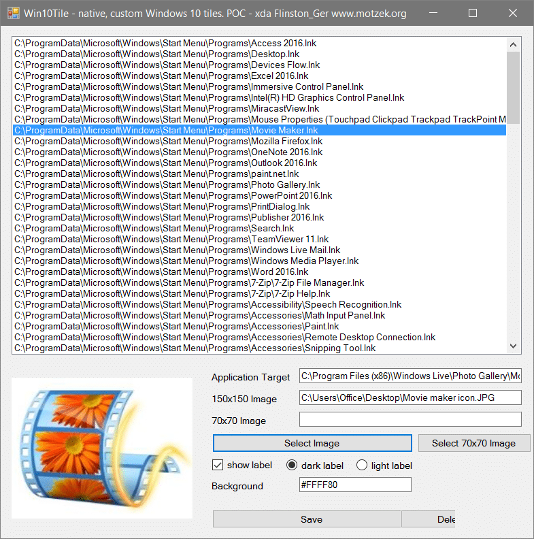Click the partially visible Delete button

428,519
